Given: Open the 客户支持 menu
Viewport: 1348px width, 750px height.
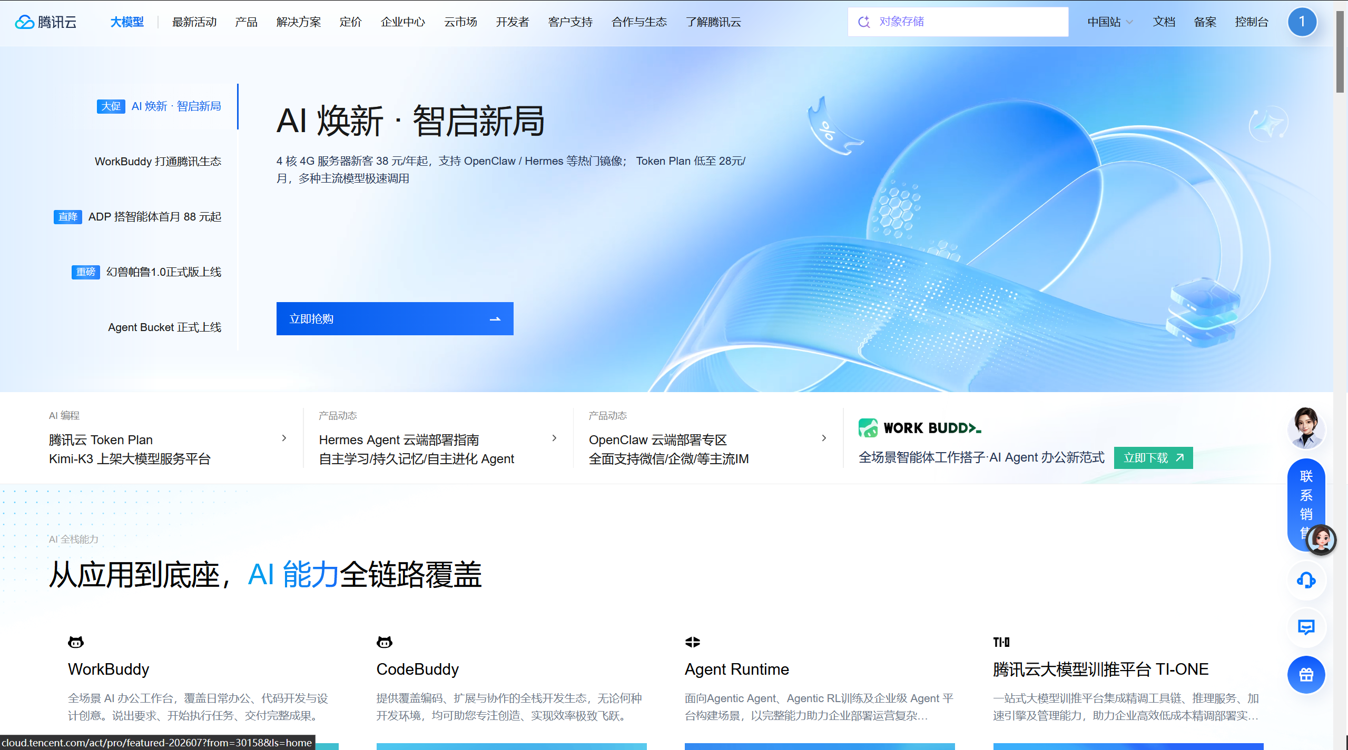Looking at the screenshot, I should (x=570, y=22).
